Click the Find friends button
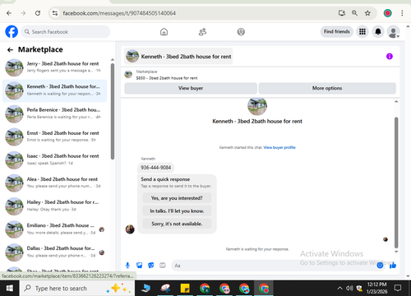 pos(337,32)
